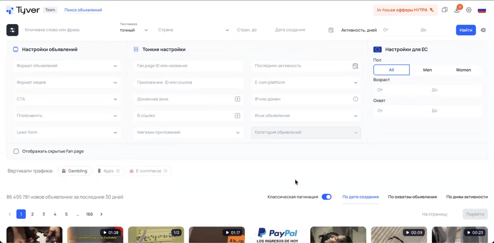Sort by По охватам объявления tab

coord(412,197)
